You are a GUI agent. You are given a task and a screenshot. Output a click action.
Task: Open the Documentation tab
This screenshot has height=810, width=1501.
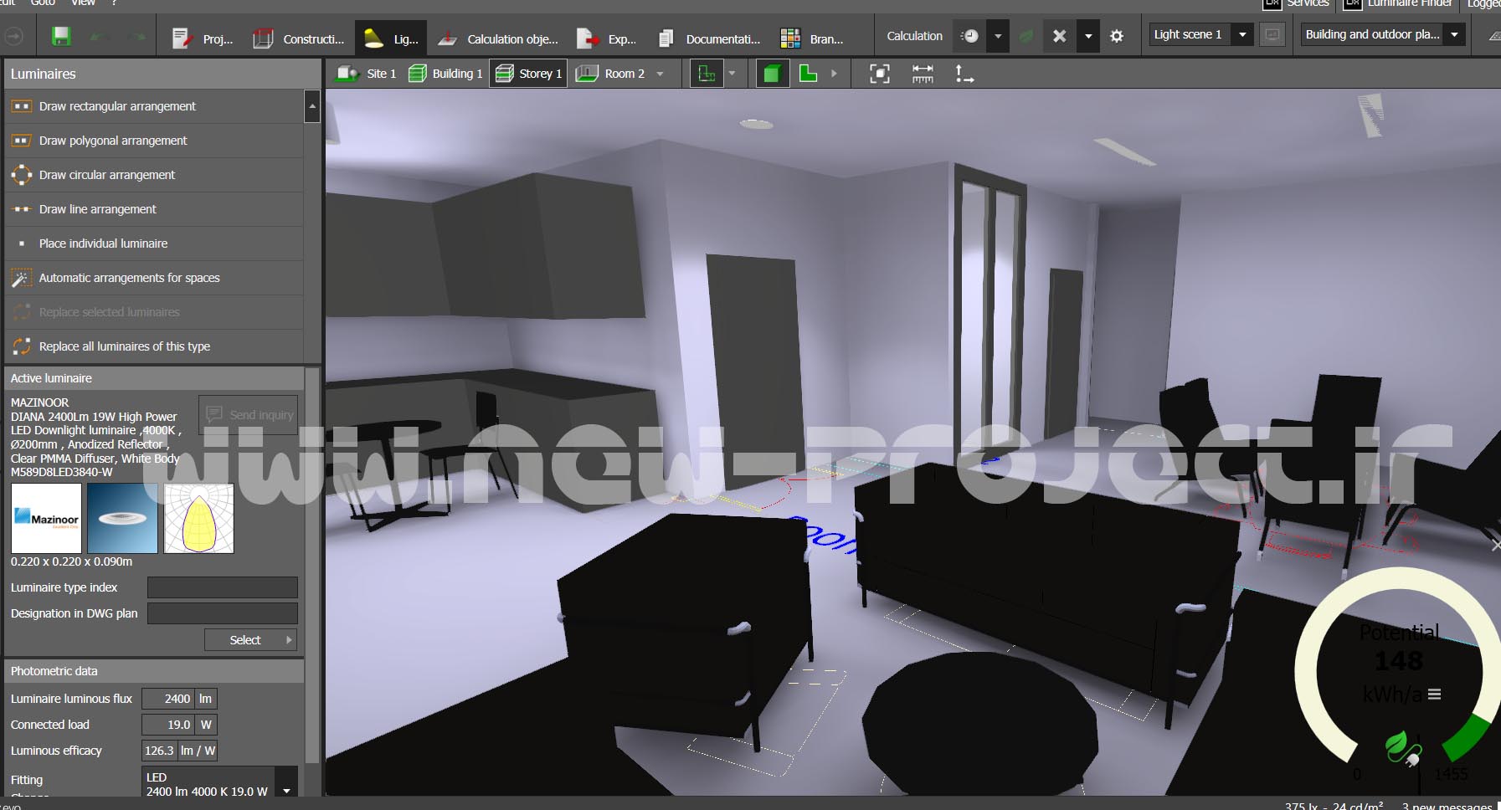pos(709,38)
